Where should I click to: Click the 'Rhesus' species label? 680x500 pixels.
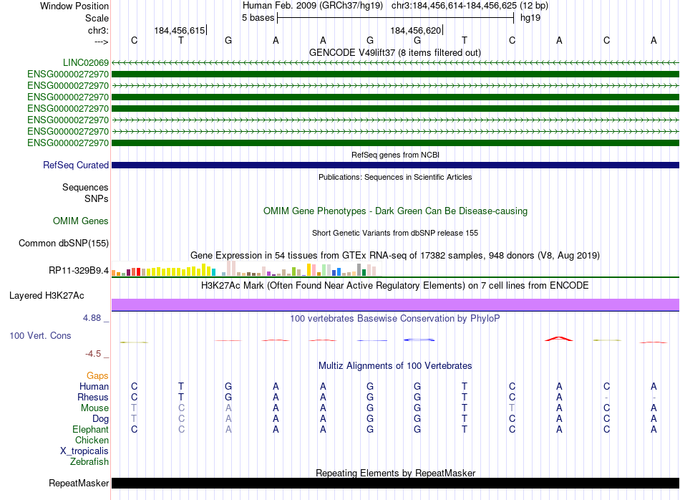93,397
